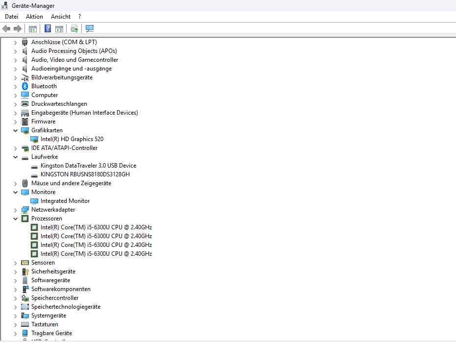Select the last i5-6300U processor entry
The height and width of the screenshot is (342, 456).
click(96, 254)
